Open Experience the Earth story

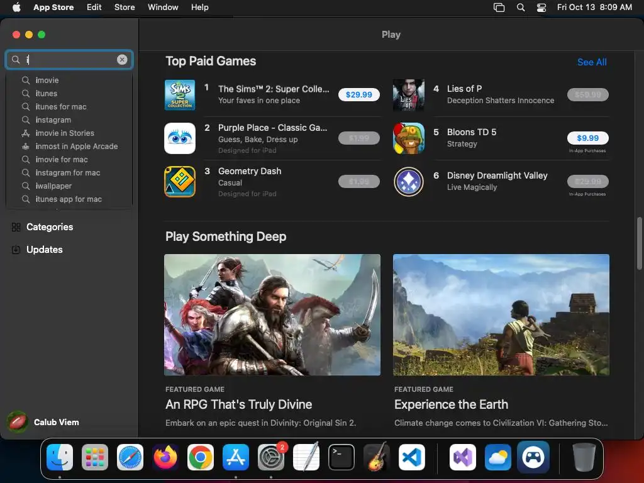click(451, 404)
